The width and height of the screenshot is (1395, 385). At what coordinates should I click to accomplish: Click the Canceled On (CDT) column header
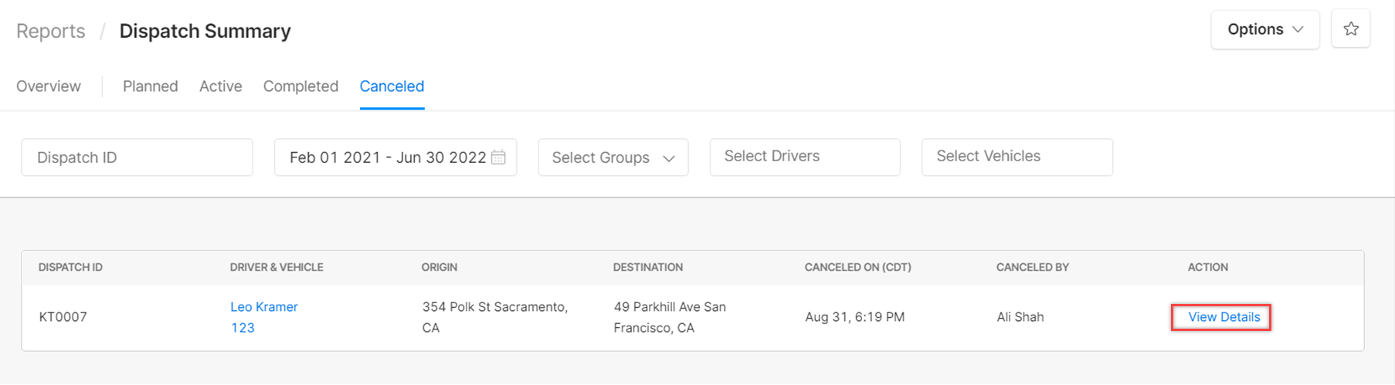coord(858,267)
